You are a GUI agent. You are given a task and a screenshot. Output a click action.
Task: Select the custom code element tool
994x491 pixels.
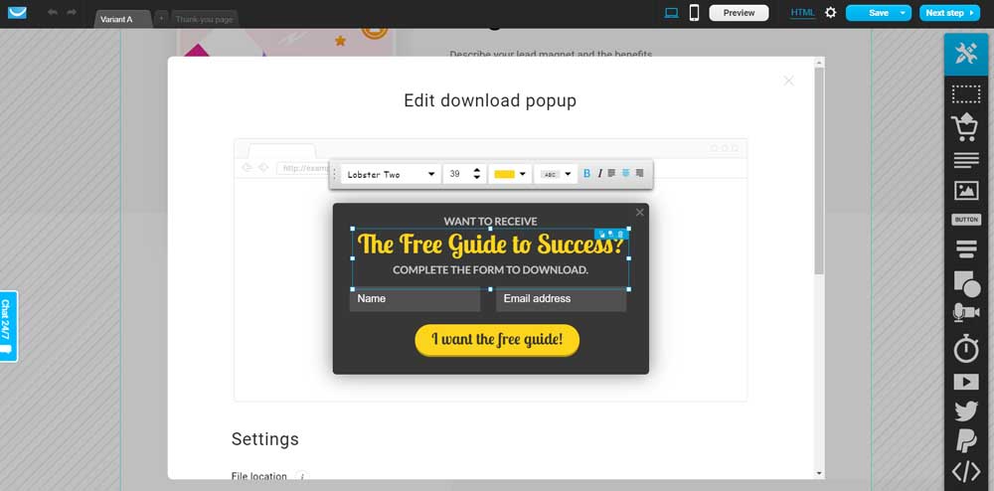pos(965,472)
